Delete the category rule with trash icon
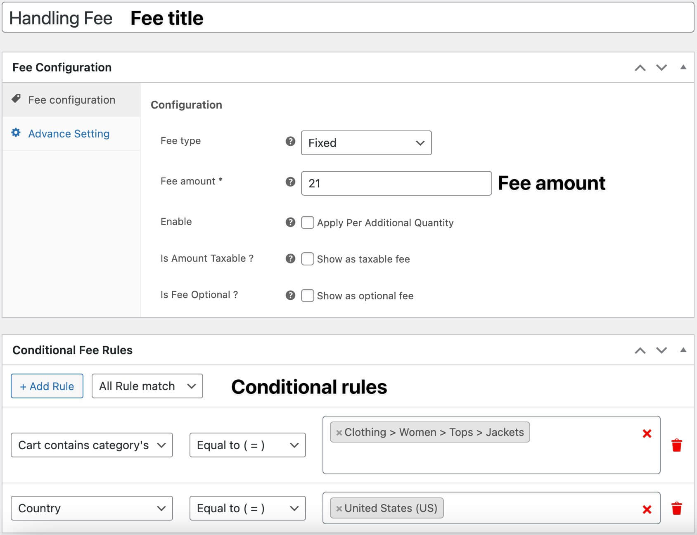Image resolution: width=697 pixels, height=535 pixels. (677, 445)
